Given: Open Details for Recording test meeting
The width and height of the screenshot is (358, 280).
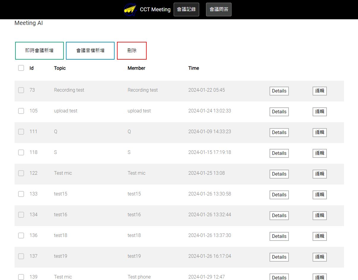Looking at the screenshot, I should (279, 91).
